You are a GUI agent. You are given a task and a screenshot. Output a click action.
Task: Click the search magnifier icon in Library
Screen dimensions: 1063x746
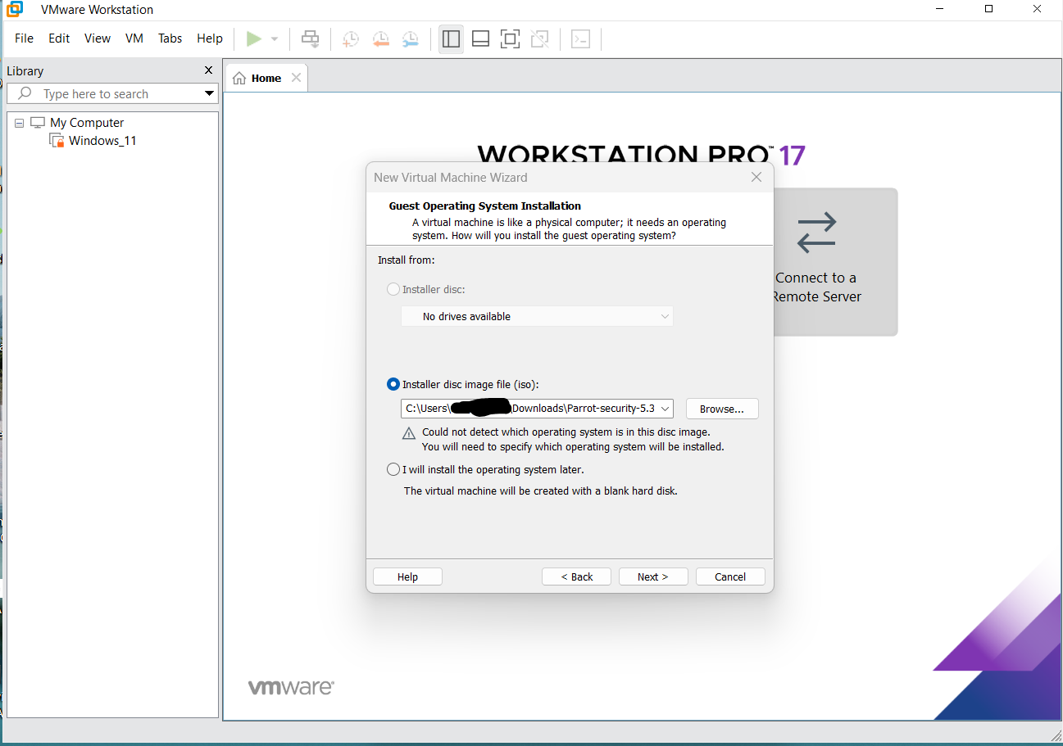pyautogui.click(x=25, y=93)
